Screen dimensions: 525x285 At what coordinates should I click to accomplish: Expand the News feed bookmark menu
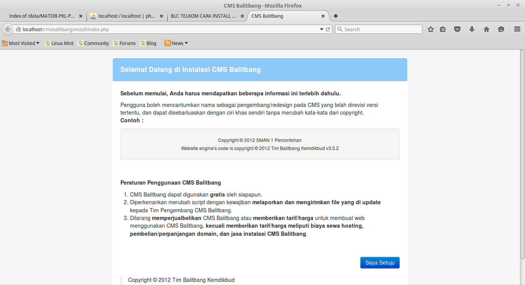(x=177, y=43)
